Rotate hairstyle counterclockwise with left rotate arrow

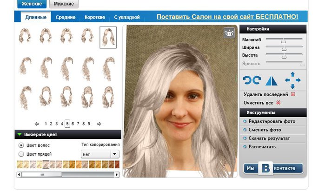[247, 80]
